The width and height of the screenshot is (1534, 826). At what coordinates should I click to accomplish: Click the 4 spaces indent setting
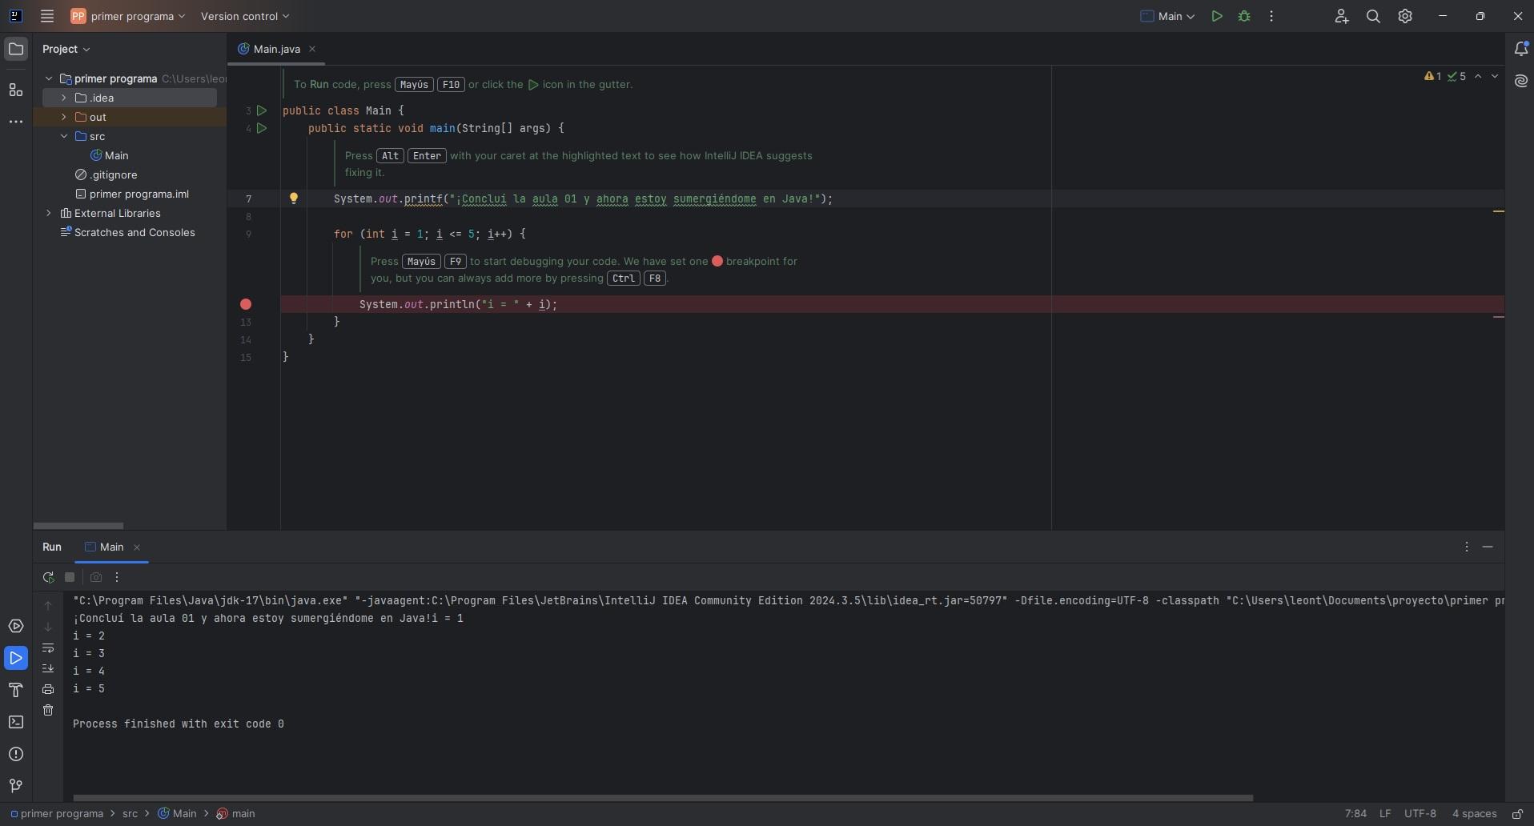point(1474,814)
